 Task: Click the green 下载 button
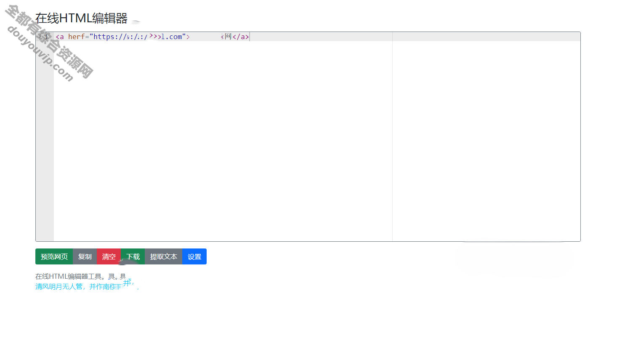tap(133, 256)
